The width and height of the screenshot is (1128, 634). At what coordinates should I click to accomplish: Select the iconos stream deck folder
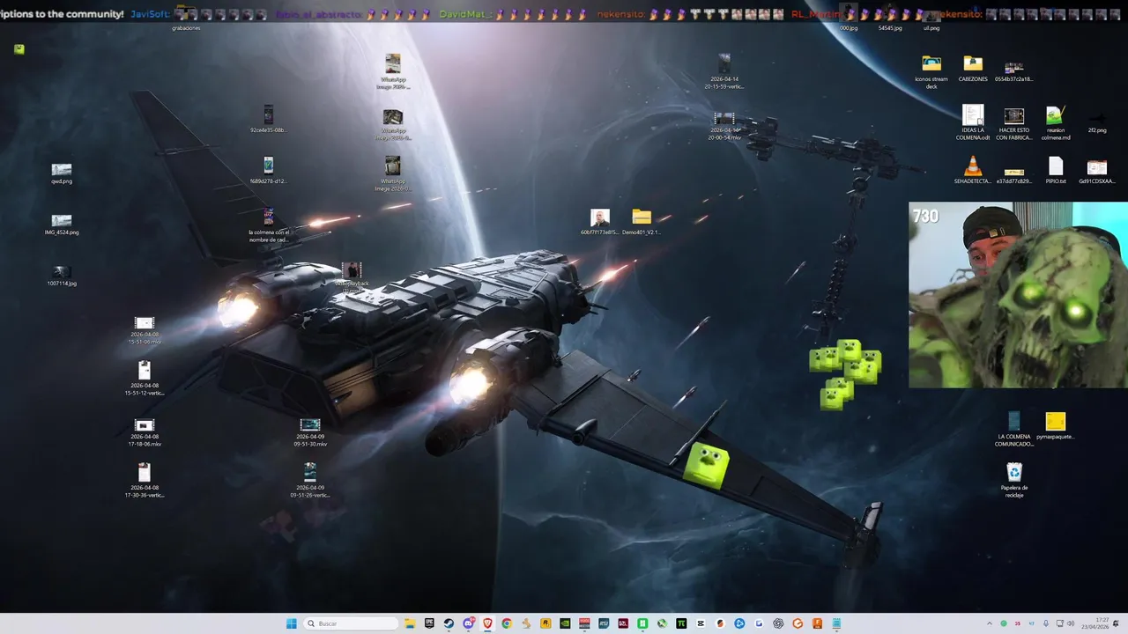pos(931,71)
